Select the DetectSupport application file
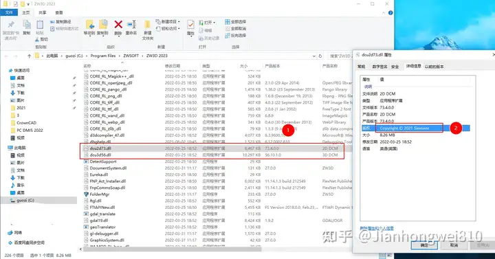The width and height of the screenshot is (495, 259). tap(103, 161)
